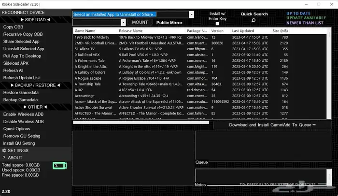Image resolution: width=338 pixels, height=196 pixels.
Task: Select 'Acron- Attack of the Squ...' row
Action: [181, 101]
